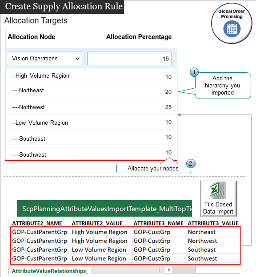Click the ATTRIBUTE3_NAME column header

(158, 223)
